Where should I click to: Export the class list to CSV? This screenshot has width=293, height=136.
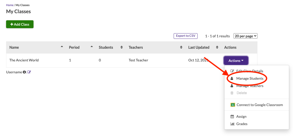coord(185,36)
